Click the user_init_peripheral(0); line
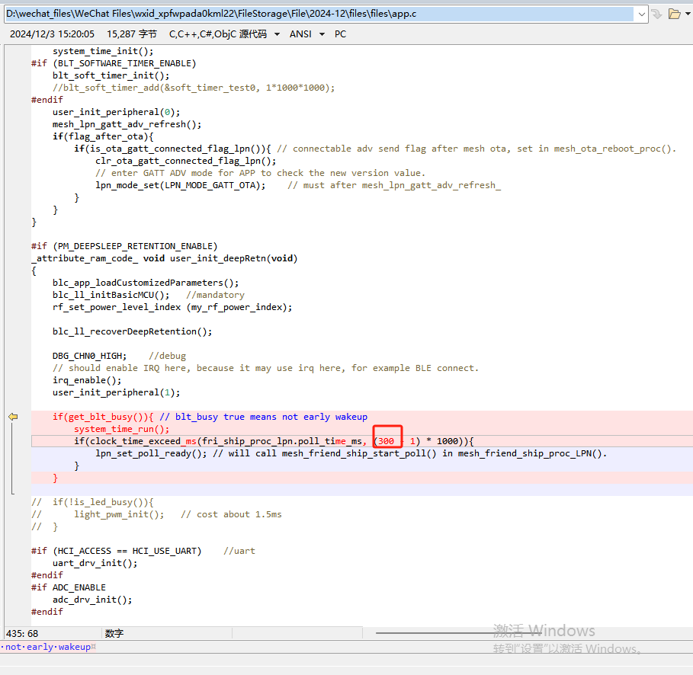693x675 pixels. coord(116,112)
